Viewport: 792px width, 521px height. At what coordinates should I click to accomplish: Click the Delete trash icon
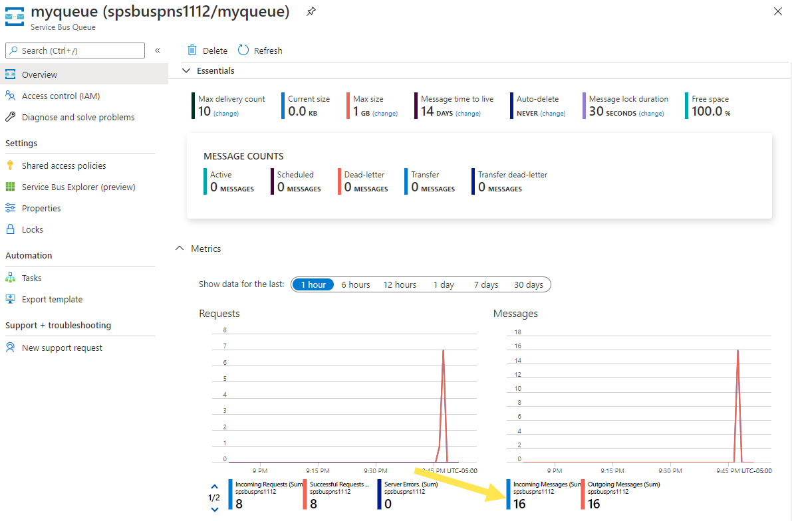click(x=192, y=50)
